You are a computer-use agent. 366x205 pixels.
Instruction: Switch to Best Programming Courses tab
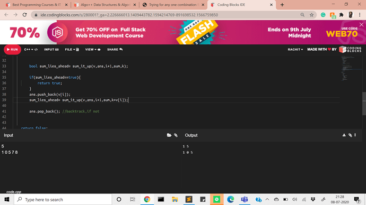pos(37,5)
